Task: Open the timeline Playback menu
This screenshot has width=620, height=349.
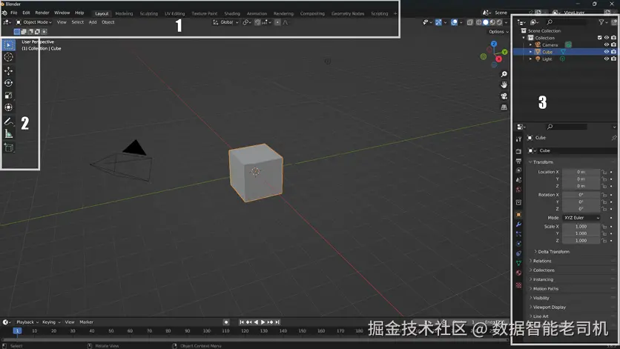Action: click(x=27, y=322)
